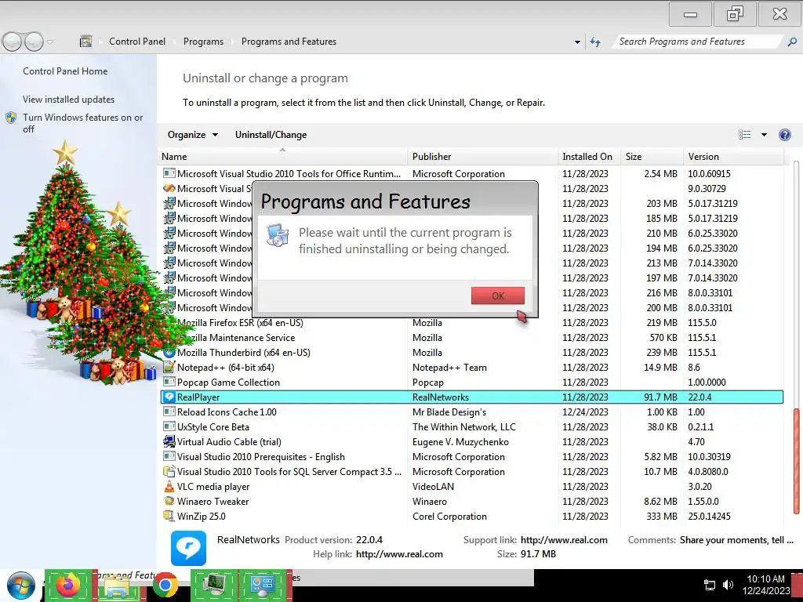803x602 pixels.
Task: Open the view options dropdown arrow
Action: click(764, 135)
